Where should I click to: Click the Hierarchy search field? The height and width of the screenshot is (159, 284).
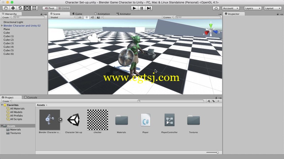point(29,17)
